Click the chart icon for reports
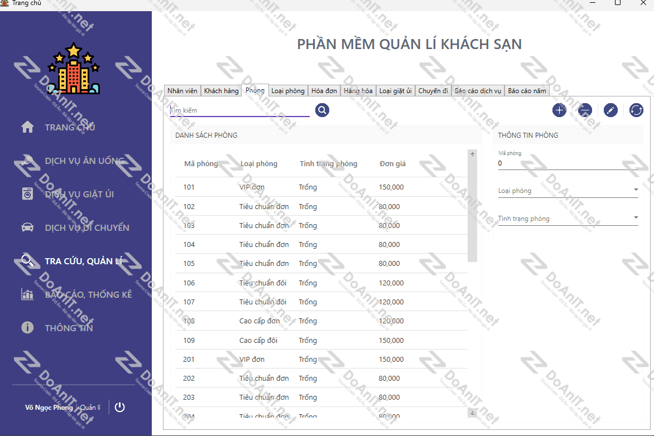This screenshot has height=436, width=654. point(27,294)
